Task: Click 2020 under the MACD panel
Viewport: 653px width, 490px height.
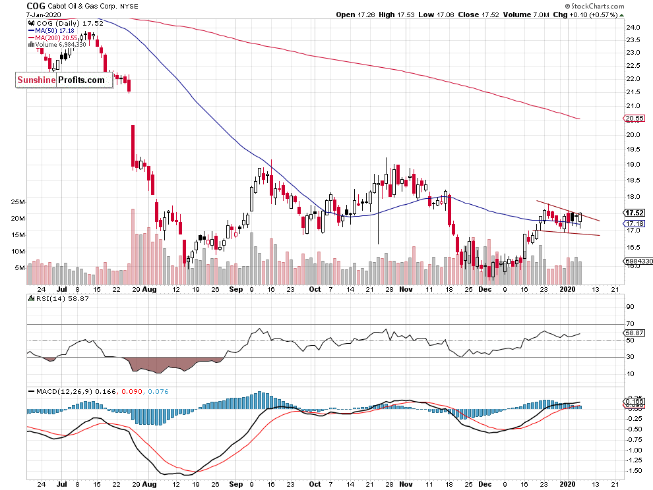Action: point(568,484)
